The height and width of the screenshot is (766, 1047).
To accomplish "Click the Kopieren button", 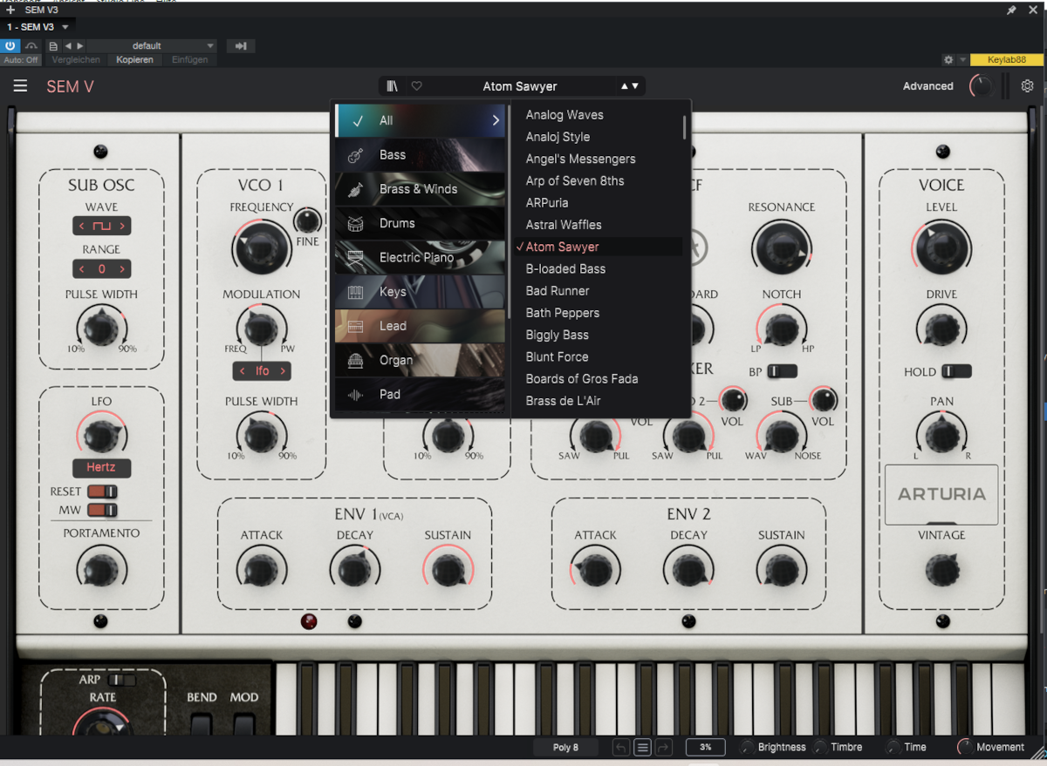I will click(x=134, y=60).
